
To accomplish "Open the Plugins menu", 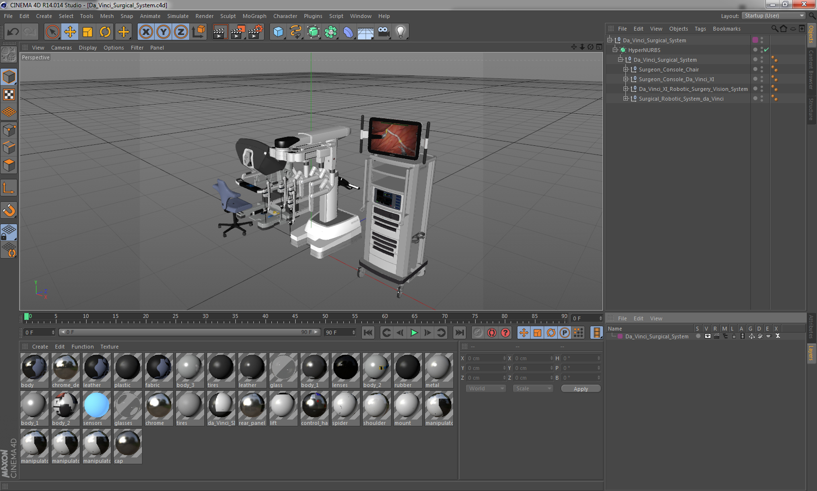I will coord(313,16).
